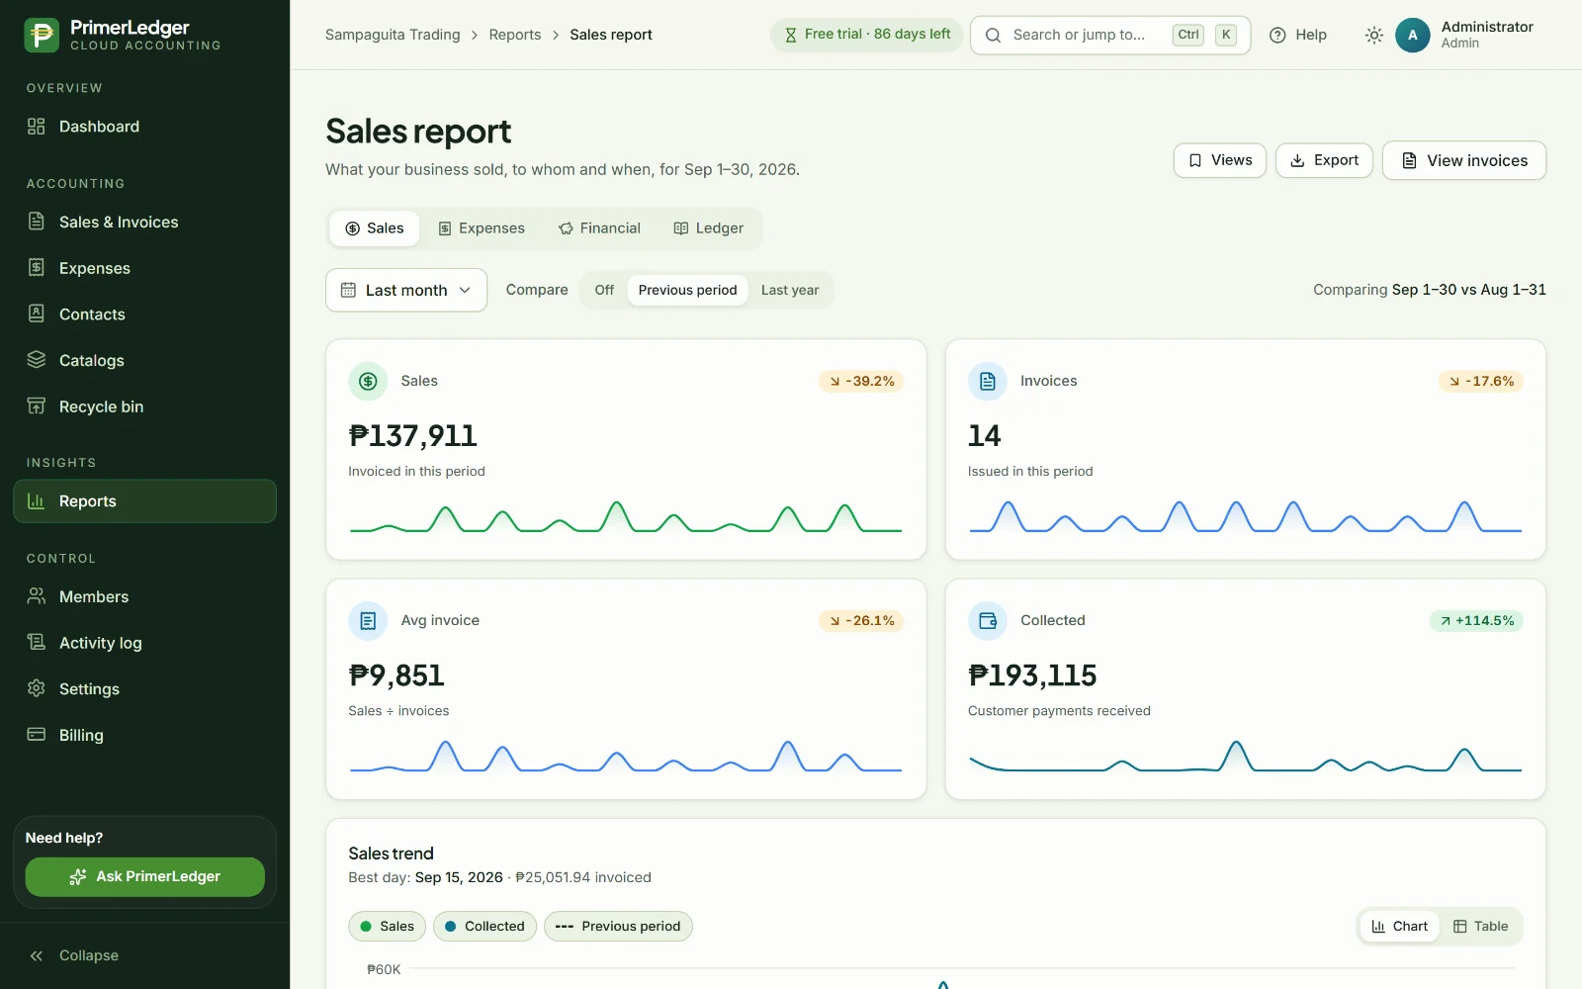1582x989 pixels.
Task: Open the Activity log
Action: coord(144,643)
